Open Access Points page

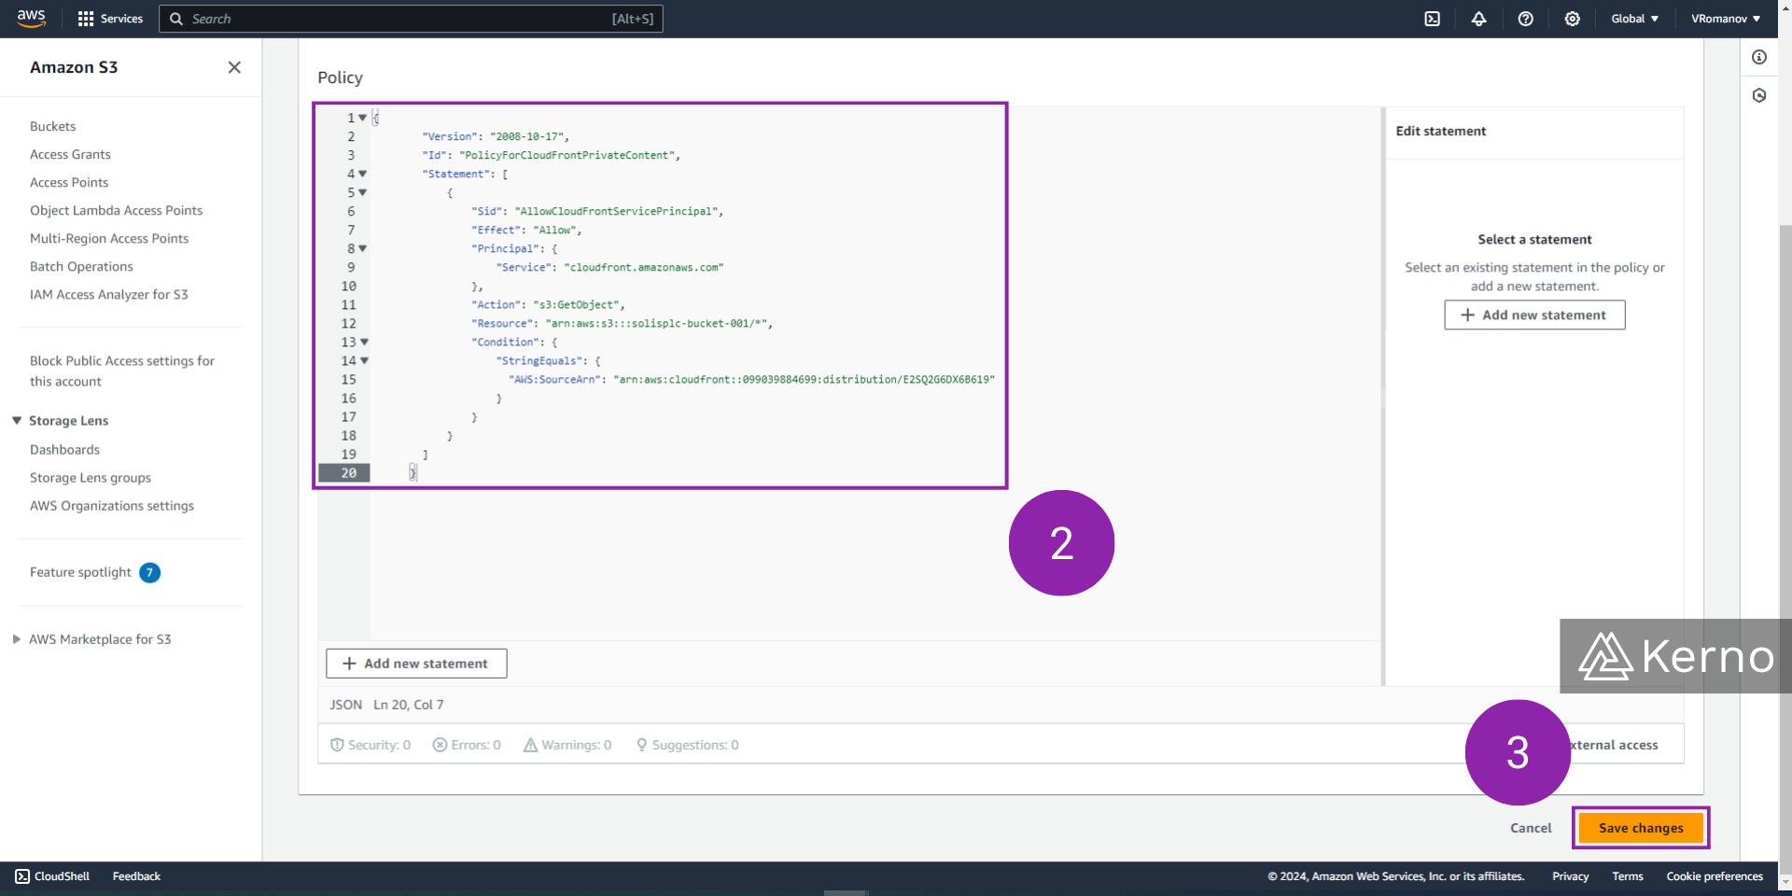point(69,182)
